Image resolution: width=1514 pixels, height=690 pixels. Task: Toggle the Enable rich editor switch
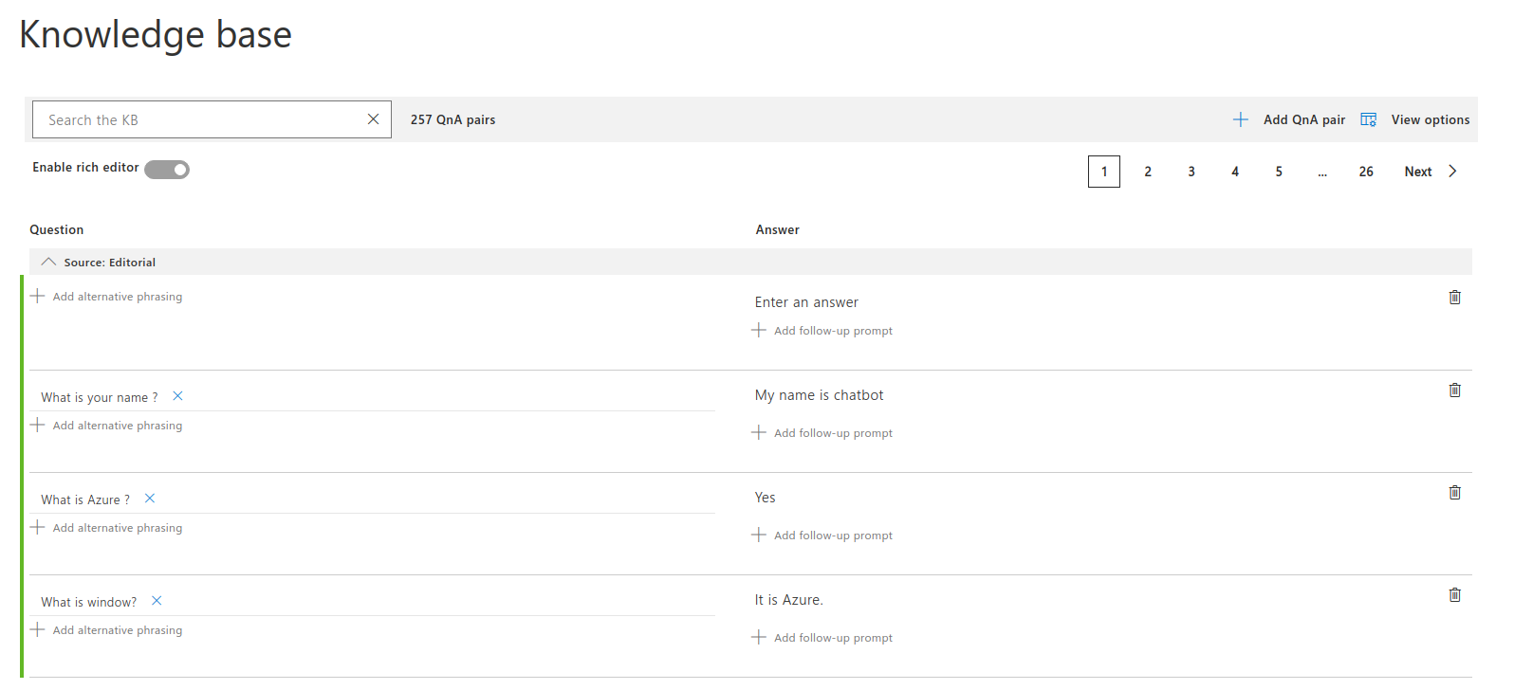click(x=167, y=170)
